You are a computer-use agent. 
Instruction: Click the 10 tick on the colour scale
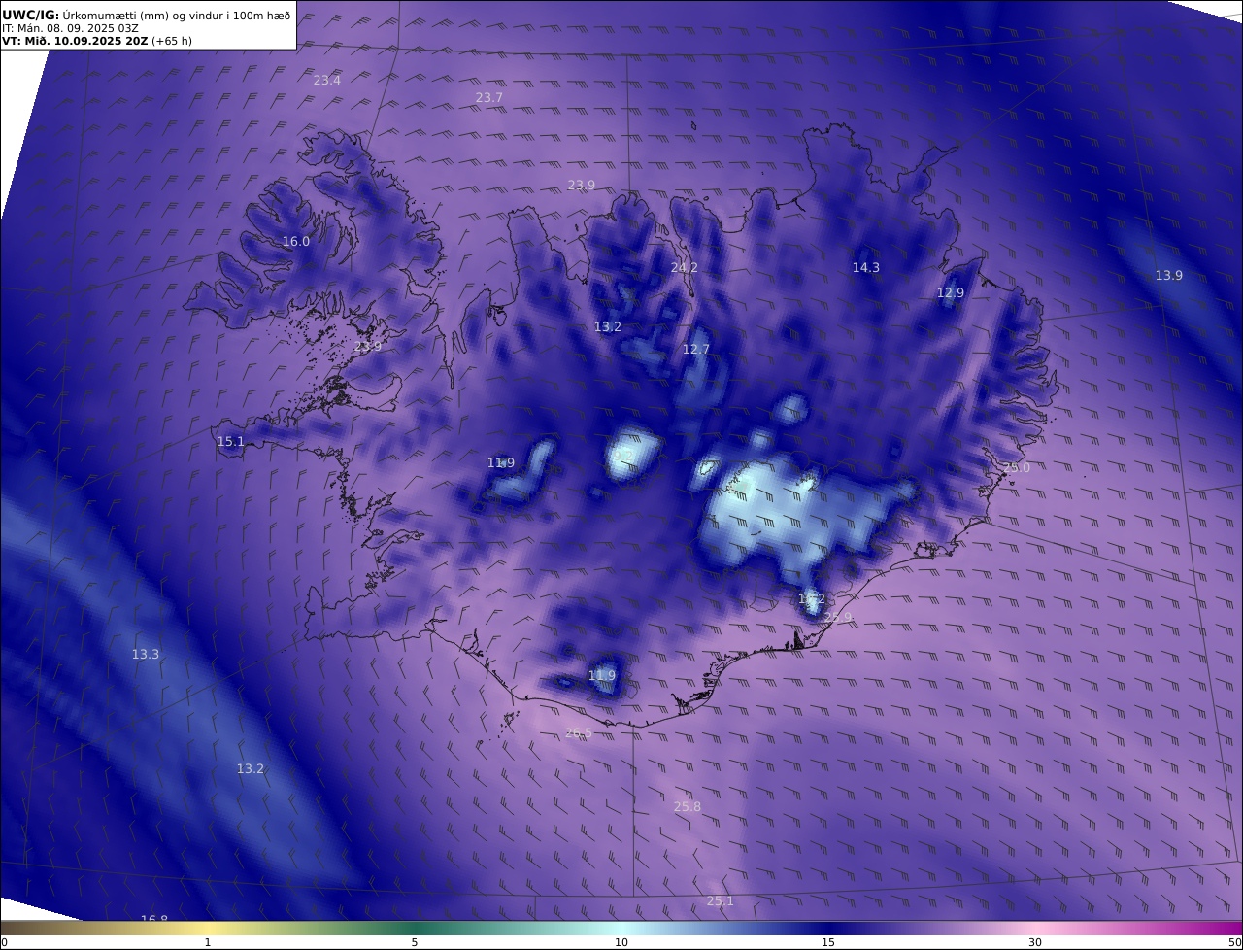(x=621, y=943)
